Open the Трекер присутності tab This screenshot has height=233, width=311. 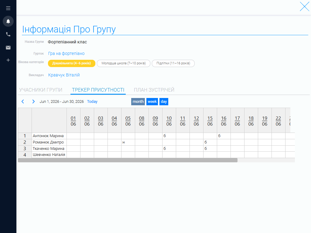[x=98, y=90]
